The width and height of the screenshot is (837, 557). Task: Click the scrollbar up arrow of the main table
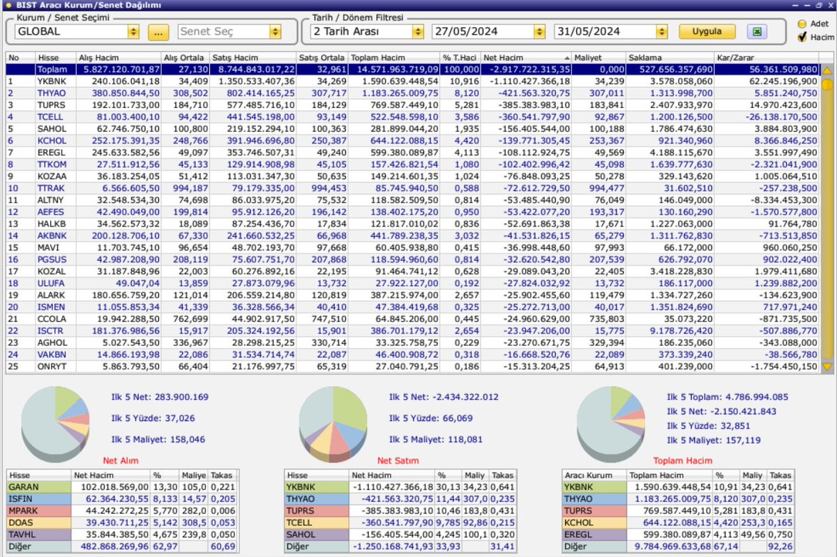827,70
